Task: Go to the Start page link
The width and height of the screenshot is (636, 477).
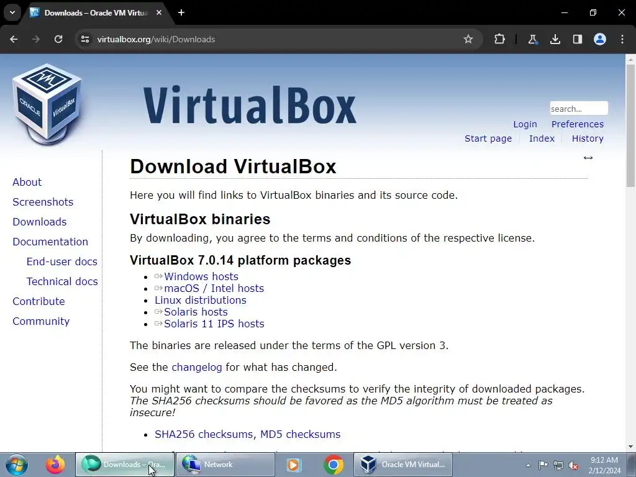Action: pyautogui.click(x=488, y=139)
